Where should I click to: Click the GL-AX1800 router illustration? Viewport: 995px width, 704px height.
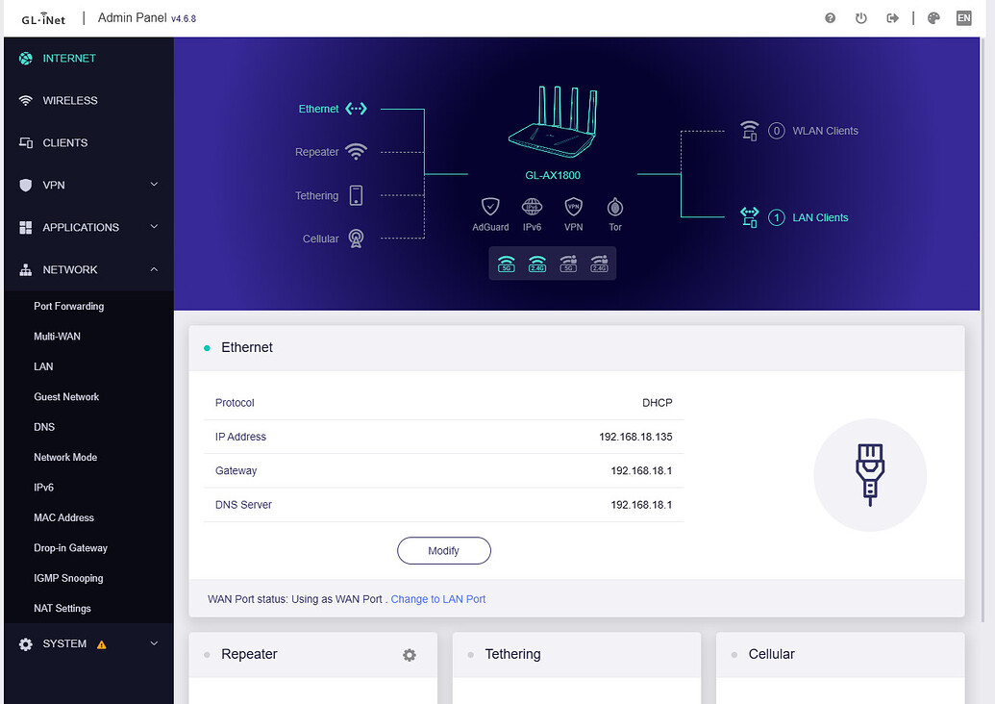tap(553, 121)
